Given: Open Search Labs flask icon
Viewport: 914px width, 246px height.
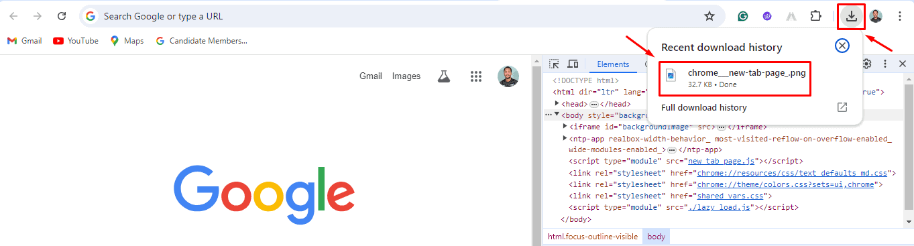Looking at the screenshot, I should tap(443, 76).
